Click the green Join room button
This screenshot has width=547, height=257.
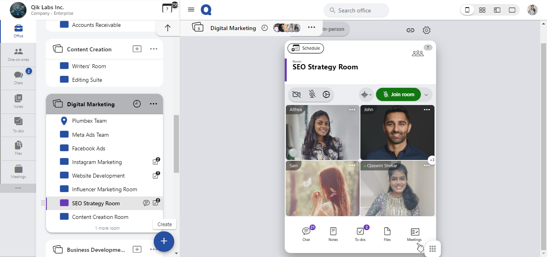398,95
